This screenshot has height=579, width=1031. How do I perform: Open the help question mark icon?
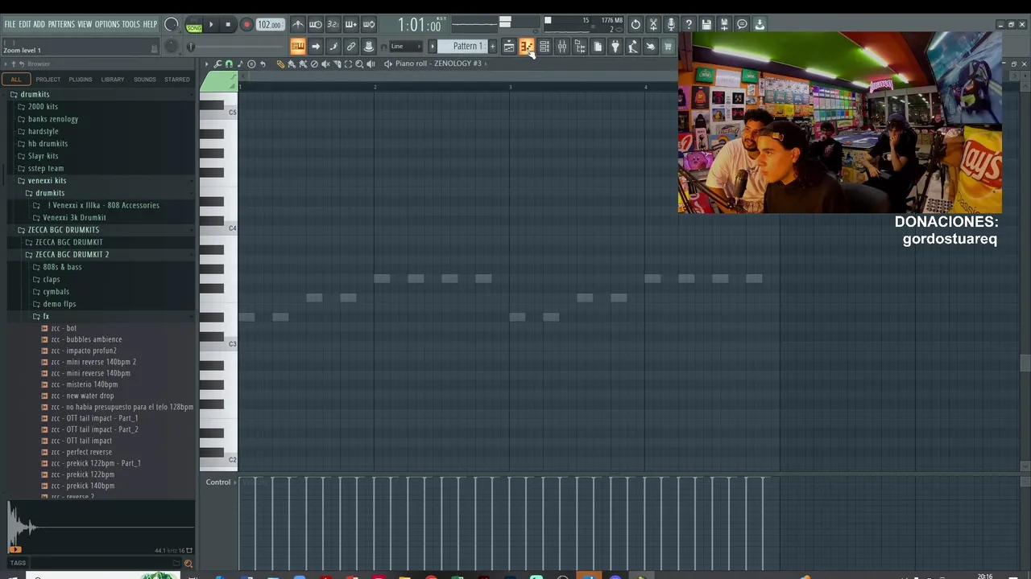pos(689,24)
